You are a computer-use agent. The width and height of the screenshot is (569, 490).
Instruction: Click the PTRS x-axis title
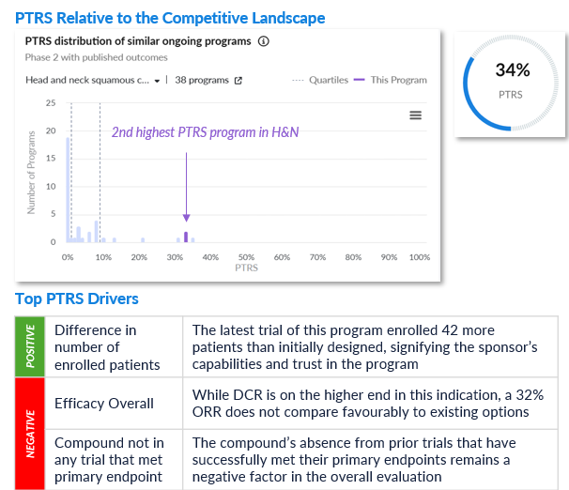tap(246, 268)
